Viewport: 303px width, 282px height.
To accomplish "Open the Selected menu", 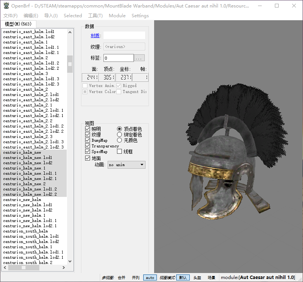I will (73, 16).
